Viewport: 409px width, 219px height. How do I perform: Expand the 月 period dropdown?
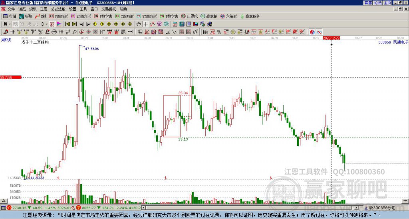(10, 24)
